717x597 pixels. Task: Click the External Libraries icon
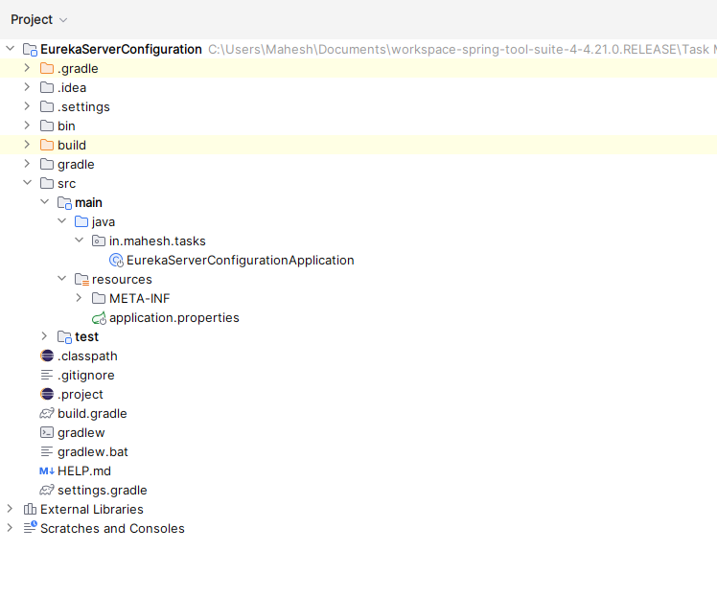[30, 509]
